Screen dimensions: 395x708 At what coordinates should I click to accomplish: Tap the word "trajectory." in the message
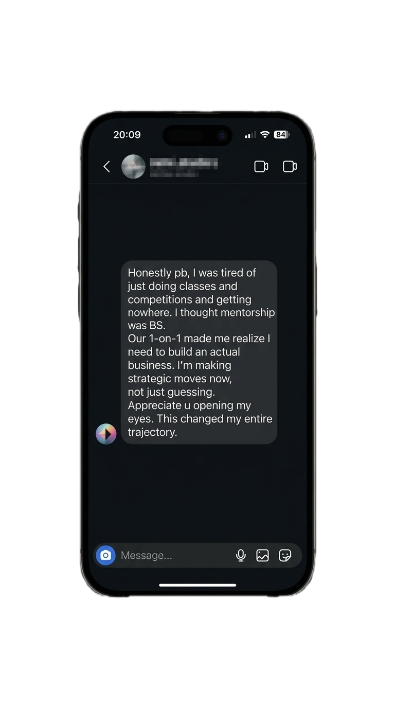click(x=152, y=432)
